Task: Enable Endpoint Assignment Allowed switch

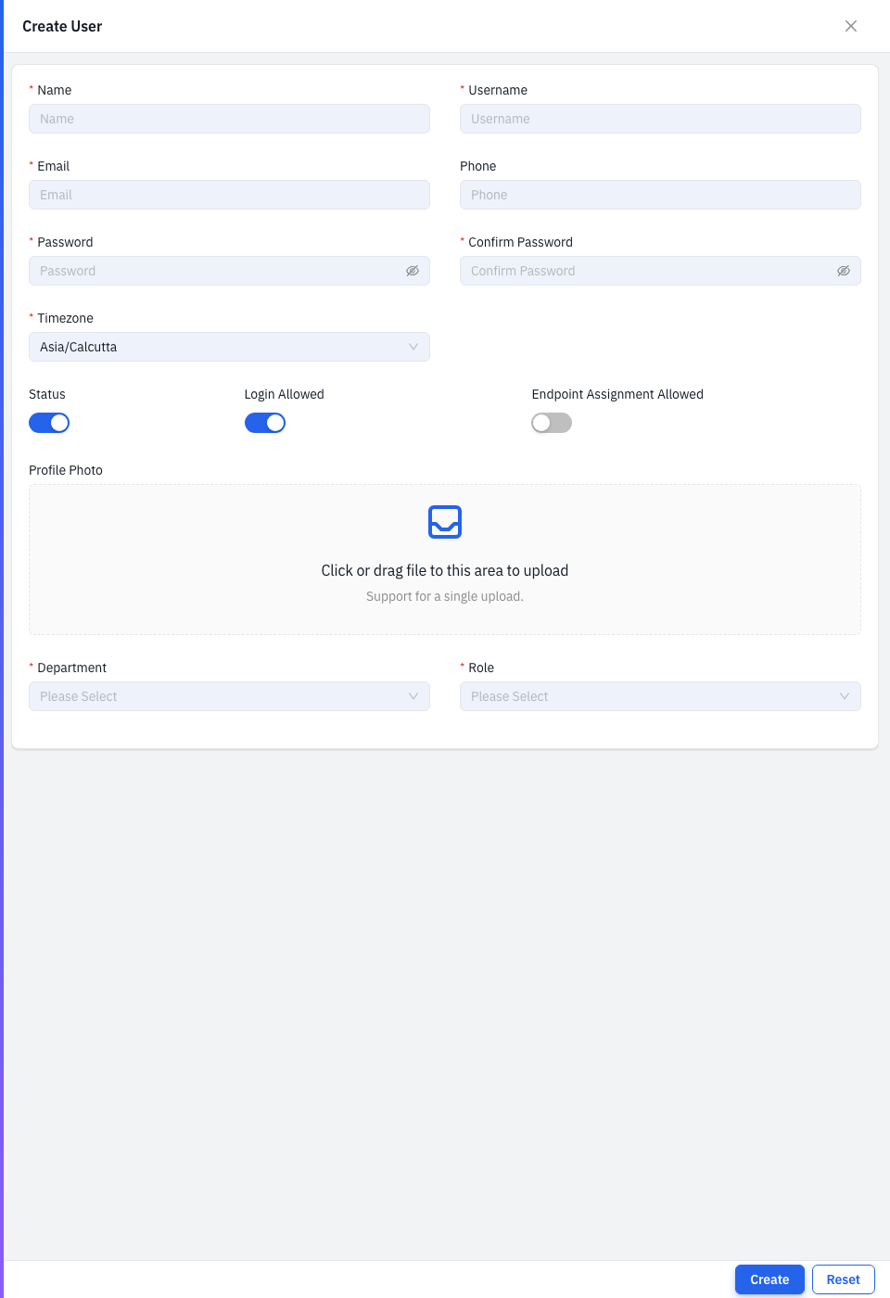Action: (552, 423)
